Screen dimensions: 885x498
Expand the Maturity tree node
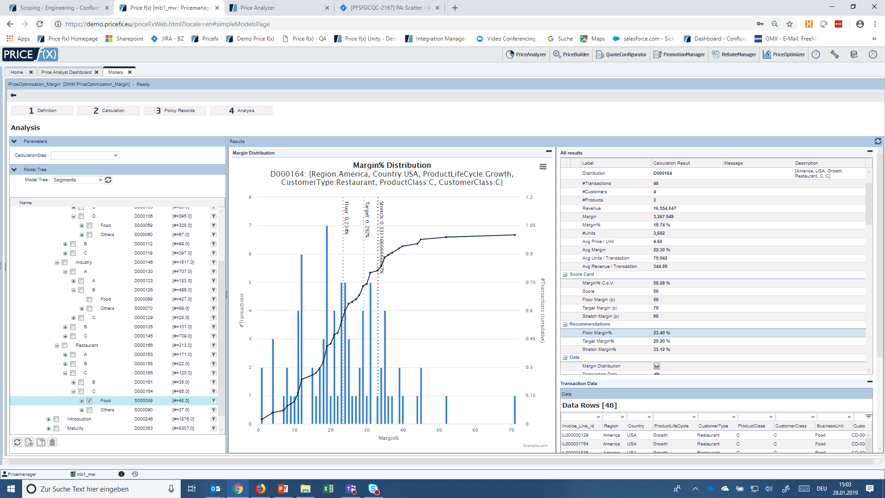pos(48,428)
